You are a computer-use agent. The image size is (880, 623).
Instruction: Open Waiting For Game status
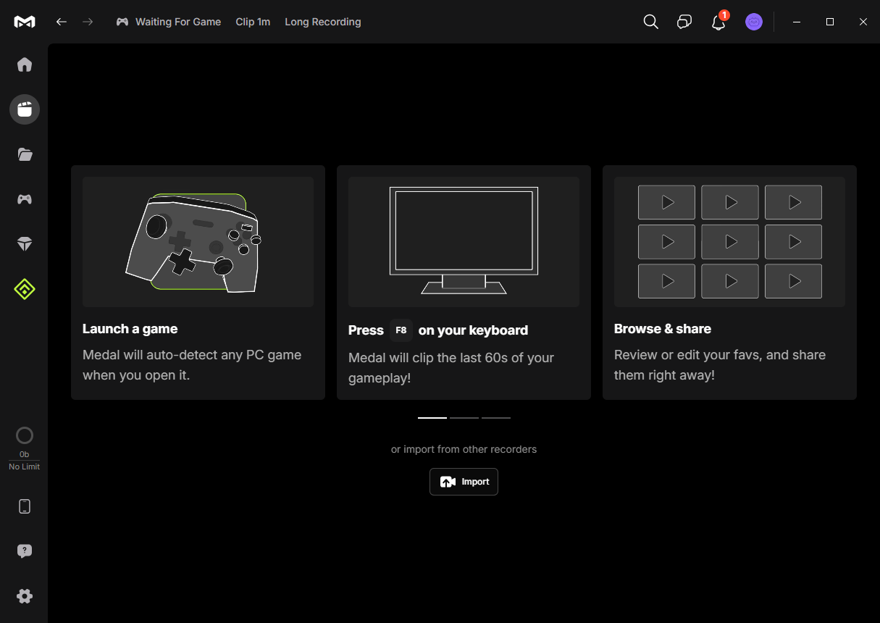coord(169,22)
